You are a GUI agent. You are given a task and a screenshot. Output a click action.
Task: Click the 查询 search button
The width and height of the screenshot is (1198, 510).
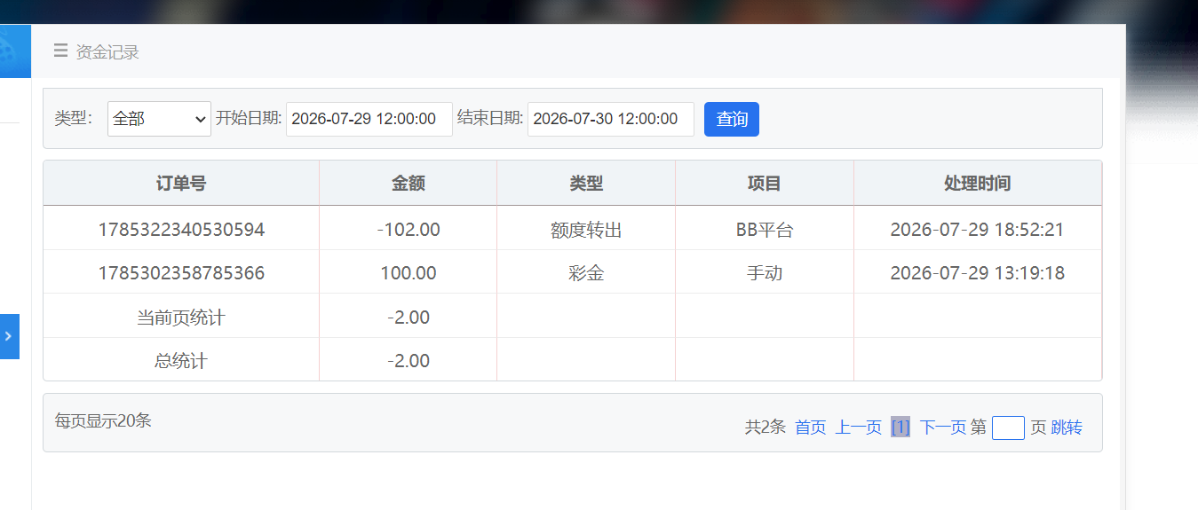pos(732,119)
